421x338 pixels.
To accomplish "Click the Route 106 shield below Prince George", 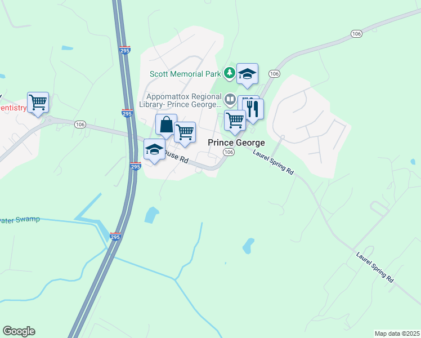I will coord(229,152).
